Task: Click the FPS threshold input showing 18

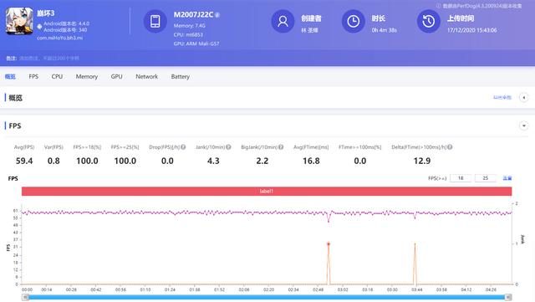Action: pos(461,178)
